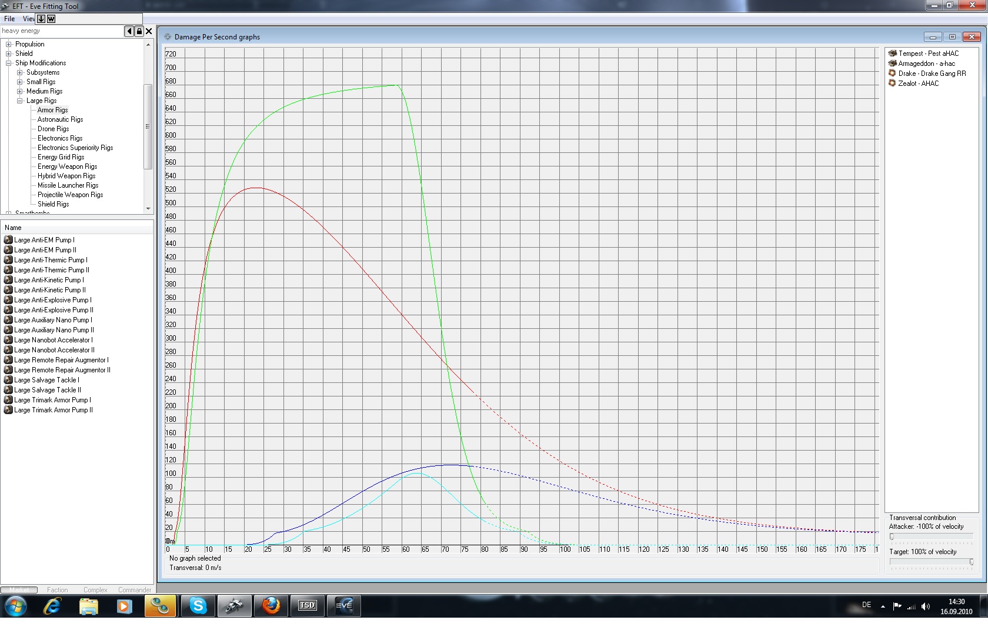988x640 pixels.
Task: Switch to the Commander tab
Action: tap(135, 590)
